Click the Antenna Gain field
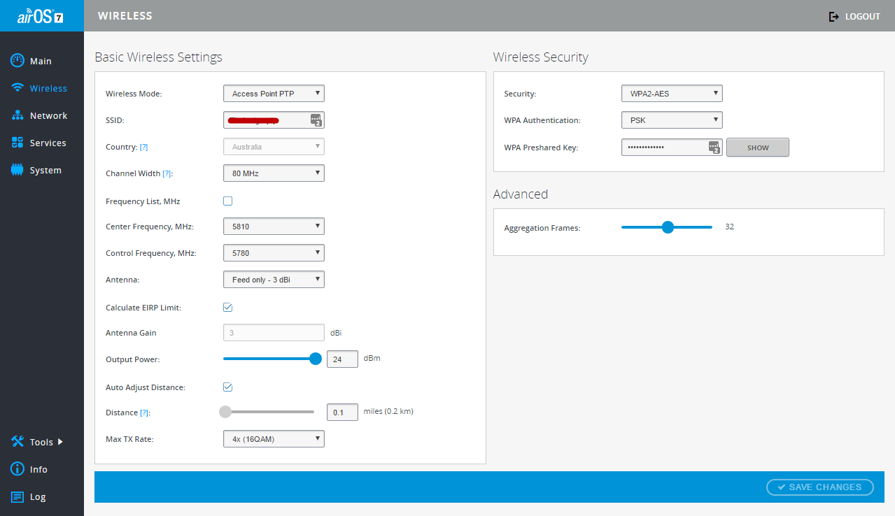Screen dimensions: 895x516 [x=274, y=333]
